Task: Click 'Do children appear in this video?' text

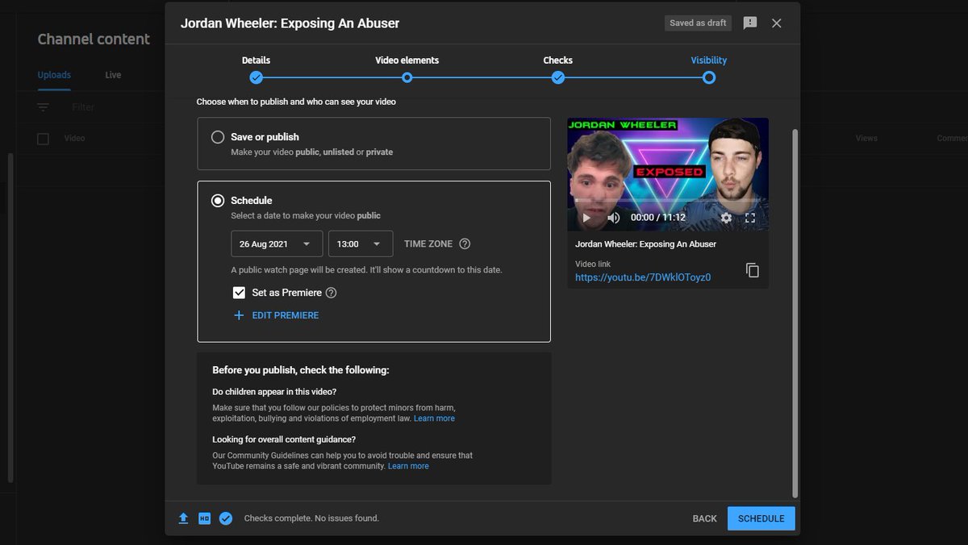Action: tap(274, 392)
